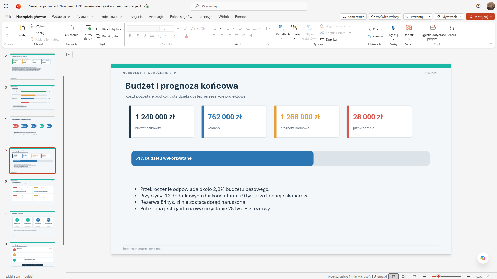The height and width of the screenshot is (279, 497).
Task: Click the PowerPoint logo icon
Action: point(18,6)
